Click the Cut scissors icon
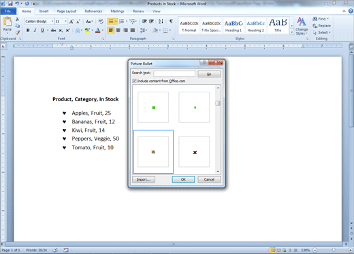This screenshot has height=254, width=354. (17, 19)
